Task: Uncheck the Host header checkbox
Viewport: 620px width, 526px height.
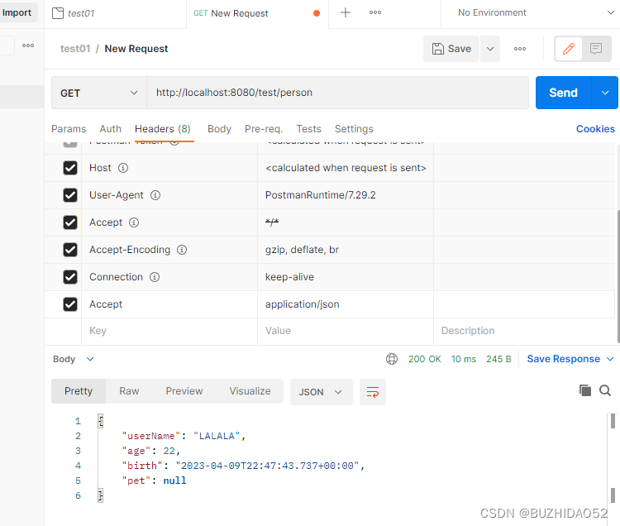Action: click(70, 168)
